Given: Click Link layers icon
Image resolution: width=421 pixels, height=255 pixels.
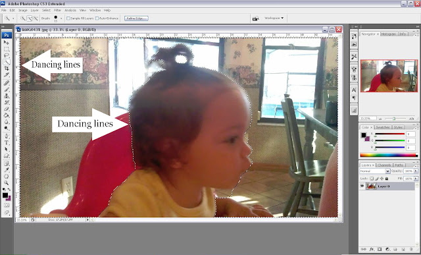Looking at the screenshot, I should [x=364, y=249].
